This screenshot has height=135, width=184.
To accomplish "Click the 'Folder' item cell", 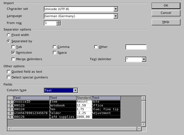I will pos(63,113).
